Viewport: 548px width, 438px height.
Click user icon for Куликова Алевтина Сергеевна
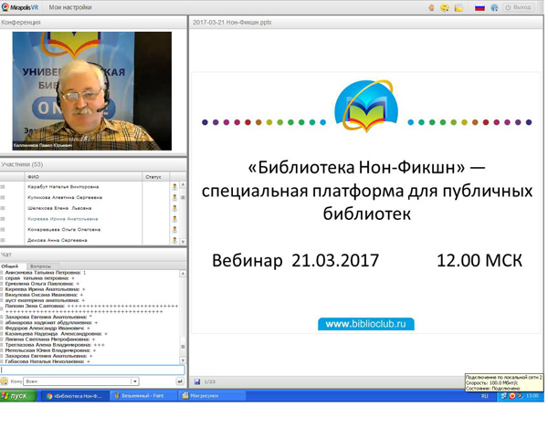coord(174,198)
